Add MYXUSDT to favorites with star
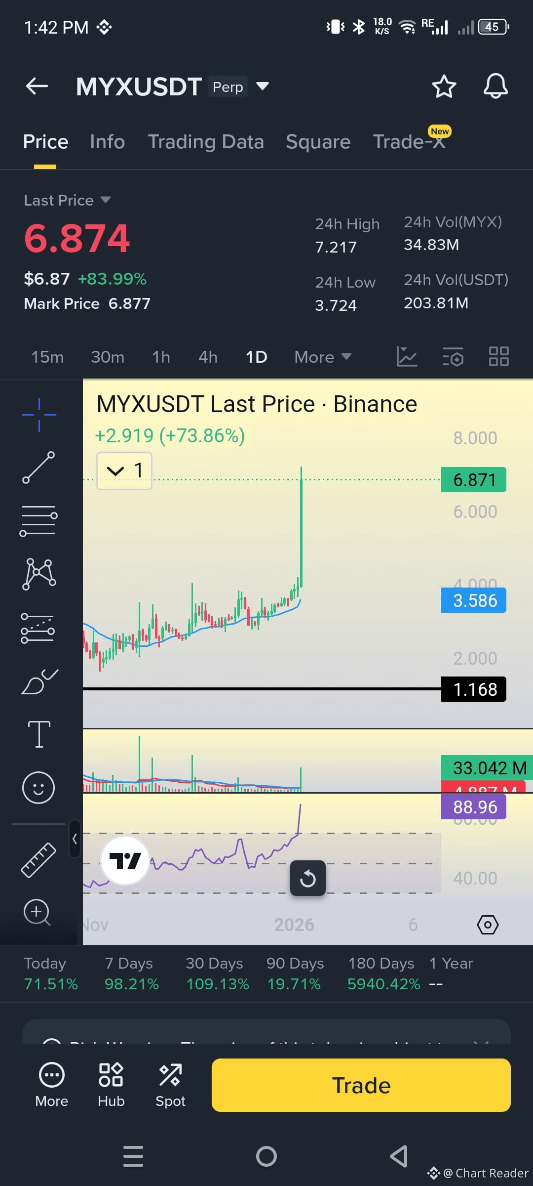533x1186 pixels. 444,86
